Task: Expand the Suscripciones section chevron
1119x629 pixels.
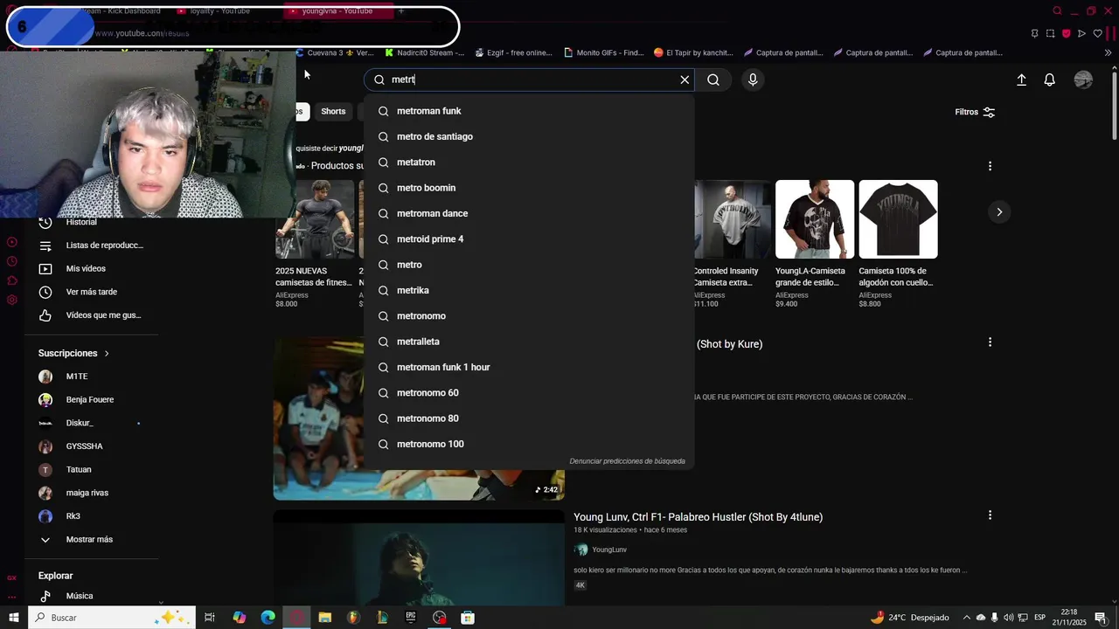Action: 107,354
